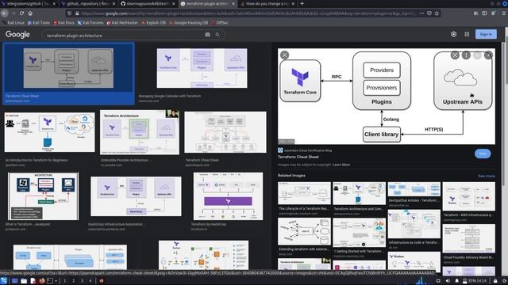Image resolution: width=508 pixels, height=285 pixels.
Task: Open the terminal from the taskbar
Action: [50, 281]
